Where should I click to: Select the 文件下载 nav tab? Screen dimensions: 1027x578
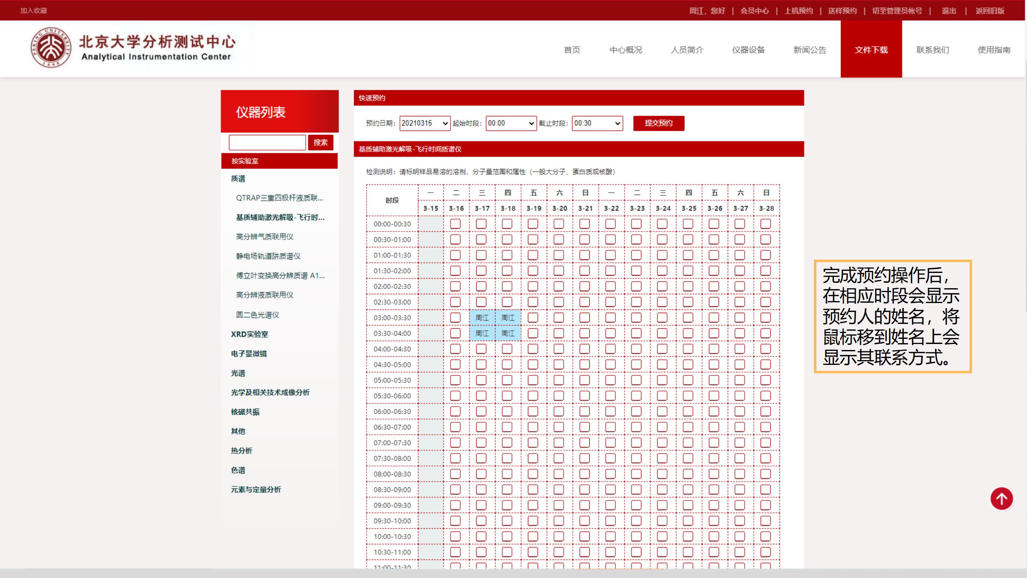click(x=871, y=49)
